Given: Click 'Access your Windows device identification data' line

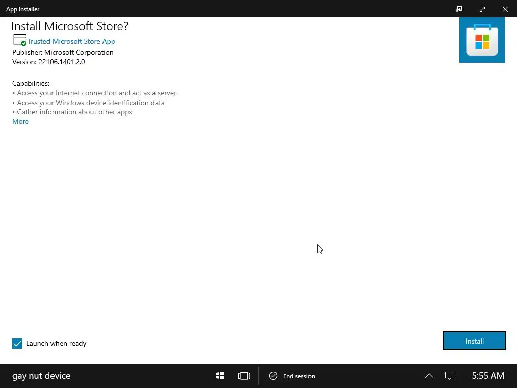Looking at the screenshot, I should pyautogui.click(x=88, y=103).
